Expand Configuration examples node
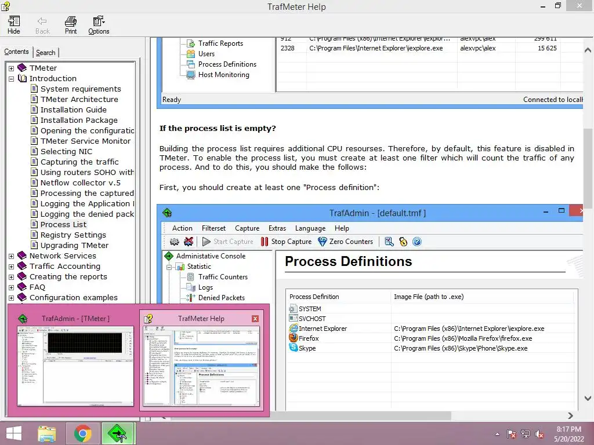Viewport: 594px width, 445px height. pyautogui.click(x=12, y=298)
